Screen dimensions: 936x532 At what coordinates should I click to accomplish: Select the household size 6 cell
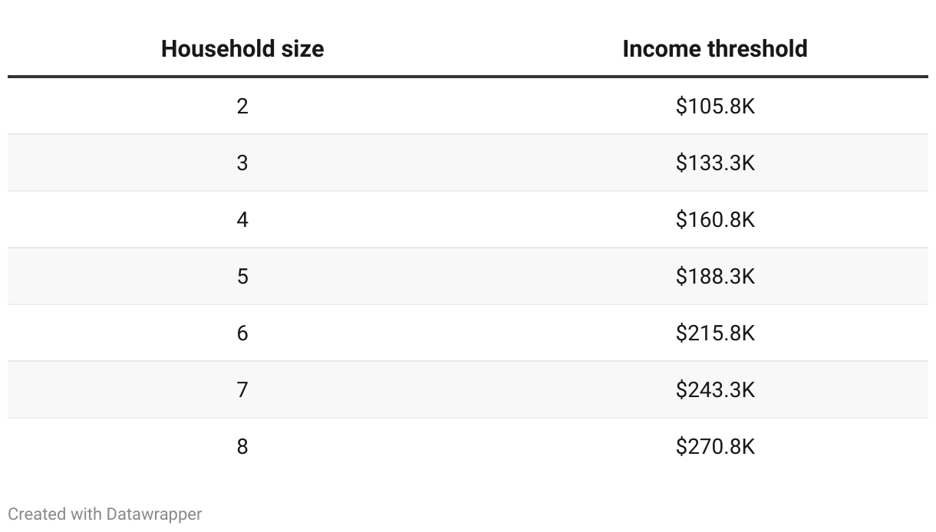tap(242, 333)
